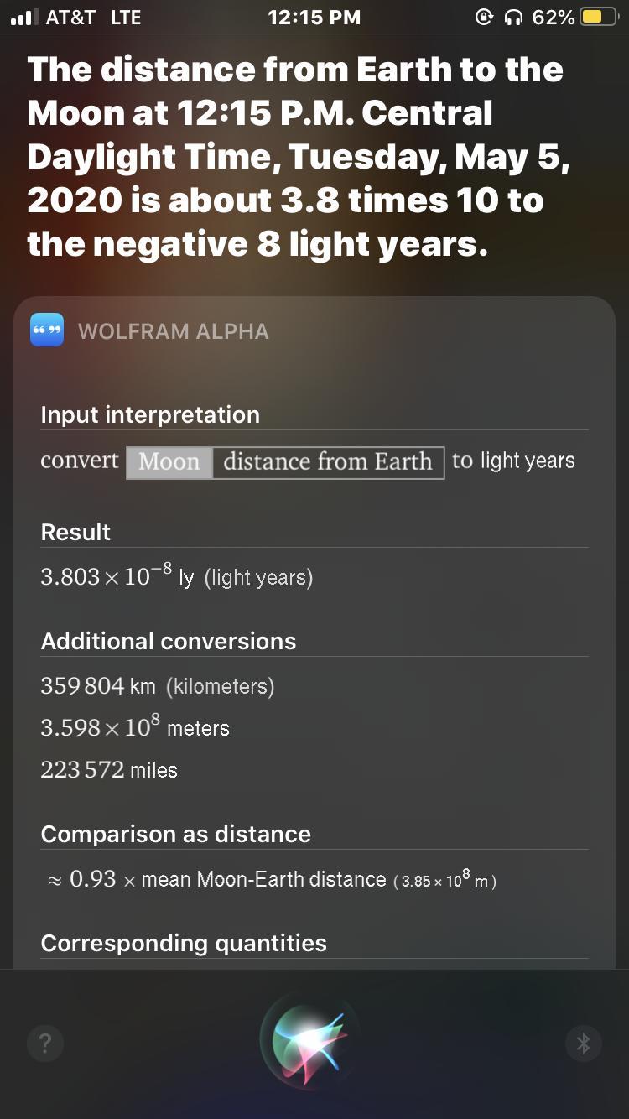The height and width of the screenshot is (1119, 629).
Task: Tap the Moon entity box
Action: [x=169, y=462]
